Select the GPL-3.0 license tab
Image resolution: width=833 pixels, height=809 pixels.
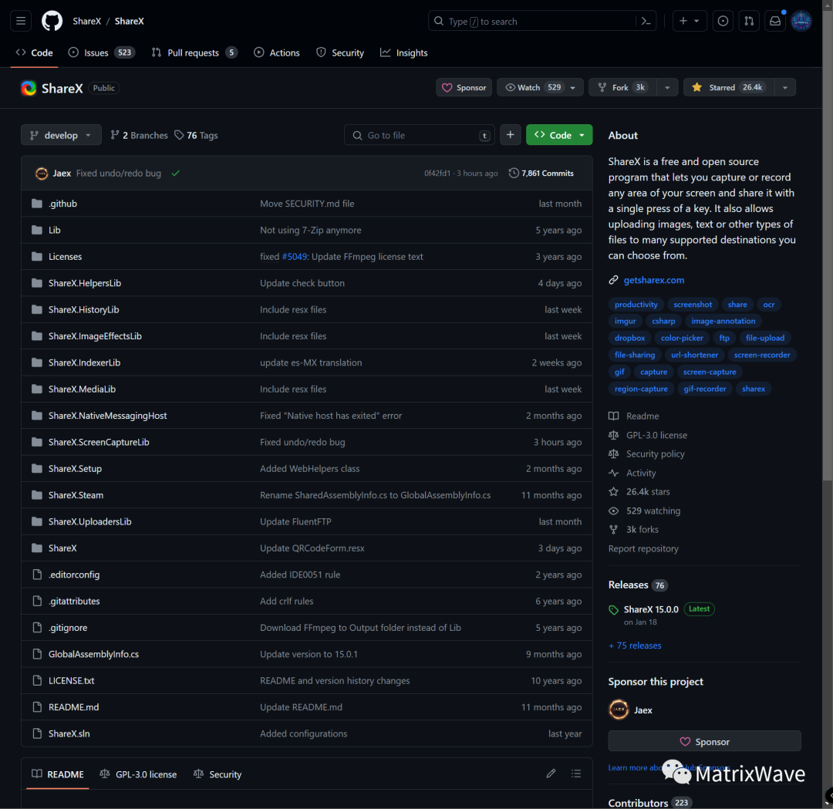tap(138, 774)
